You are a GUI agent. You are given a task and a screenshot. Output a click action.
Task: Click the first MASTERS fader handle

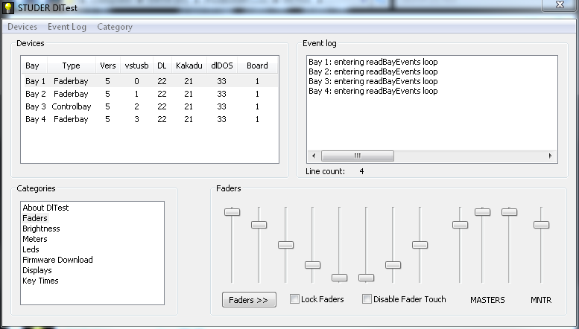click(460, 225)
